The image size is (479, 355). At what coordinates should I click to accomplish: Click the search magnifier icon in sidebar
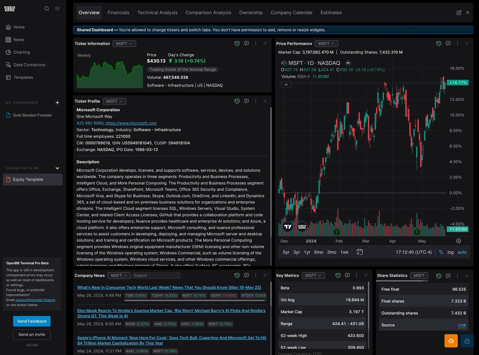(x=47, y=8)
